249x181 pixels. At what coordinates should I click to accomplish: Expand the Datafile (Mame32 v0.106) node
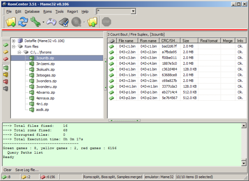[14, 41]
